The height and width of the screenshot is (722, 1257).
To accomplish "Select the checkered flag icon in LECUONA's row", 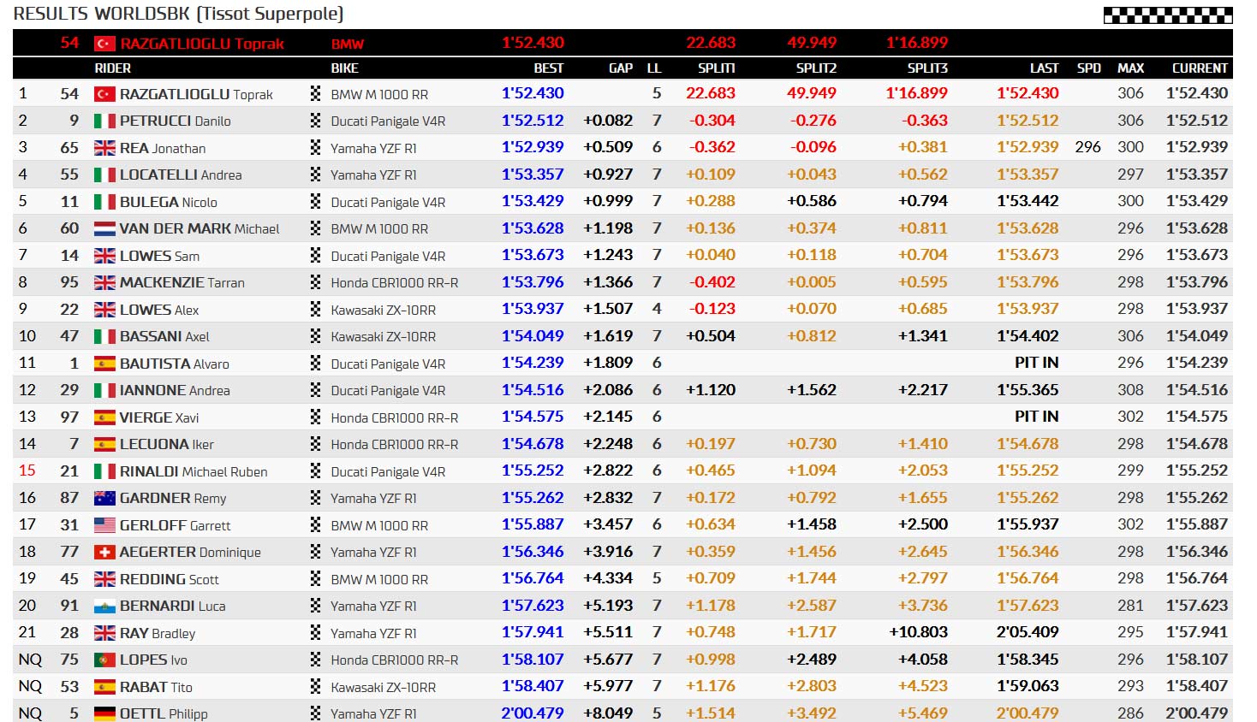I will point(315,444).
